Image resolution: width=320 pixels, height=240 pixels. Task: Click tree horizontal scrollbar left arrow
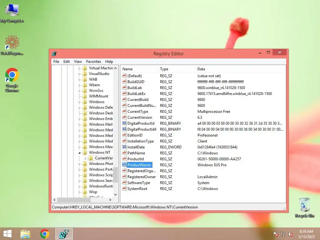click(x=54, y=200)
